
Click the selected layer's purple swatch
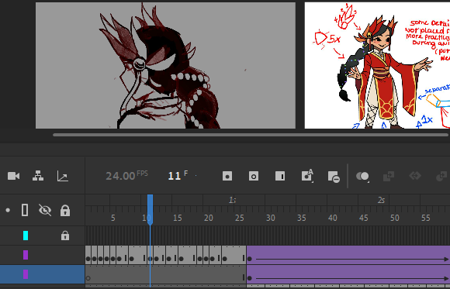click(x=26, y=274)
